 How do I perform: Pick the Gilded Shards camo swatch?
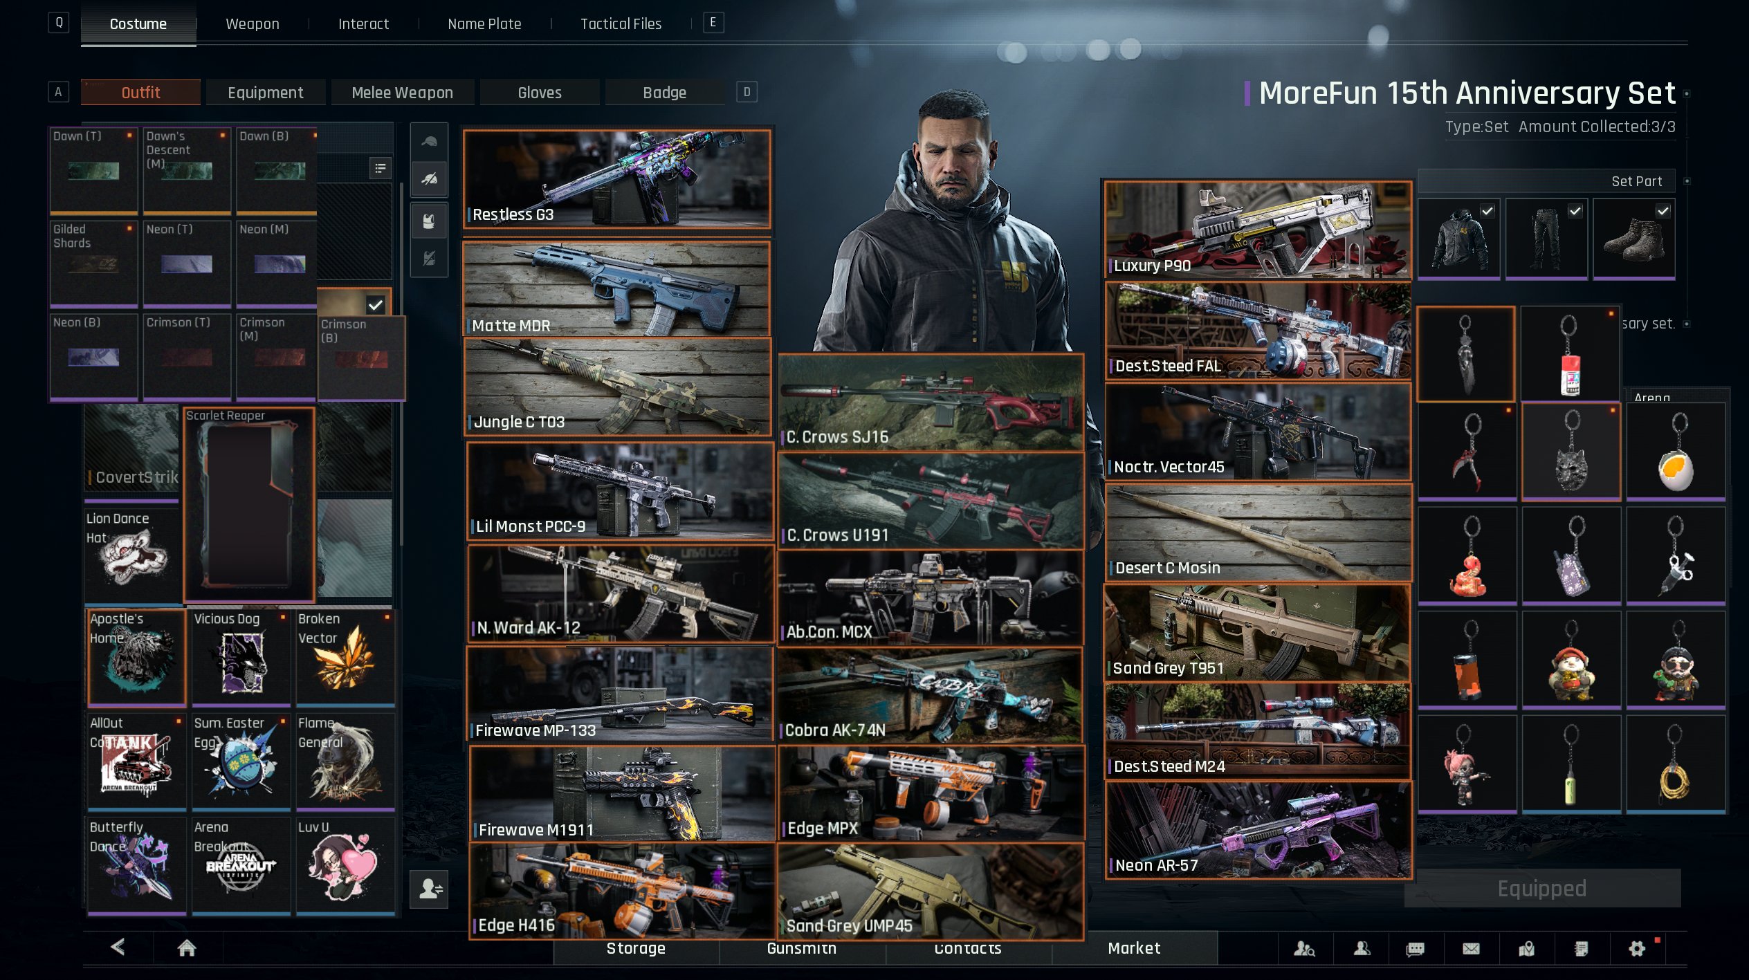pos(93,264)
